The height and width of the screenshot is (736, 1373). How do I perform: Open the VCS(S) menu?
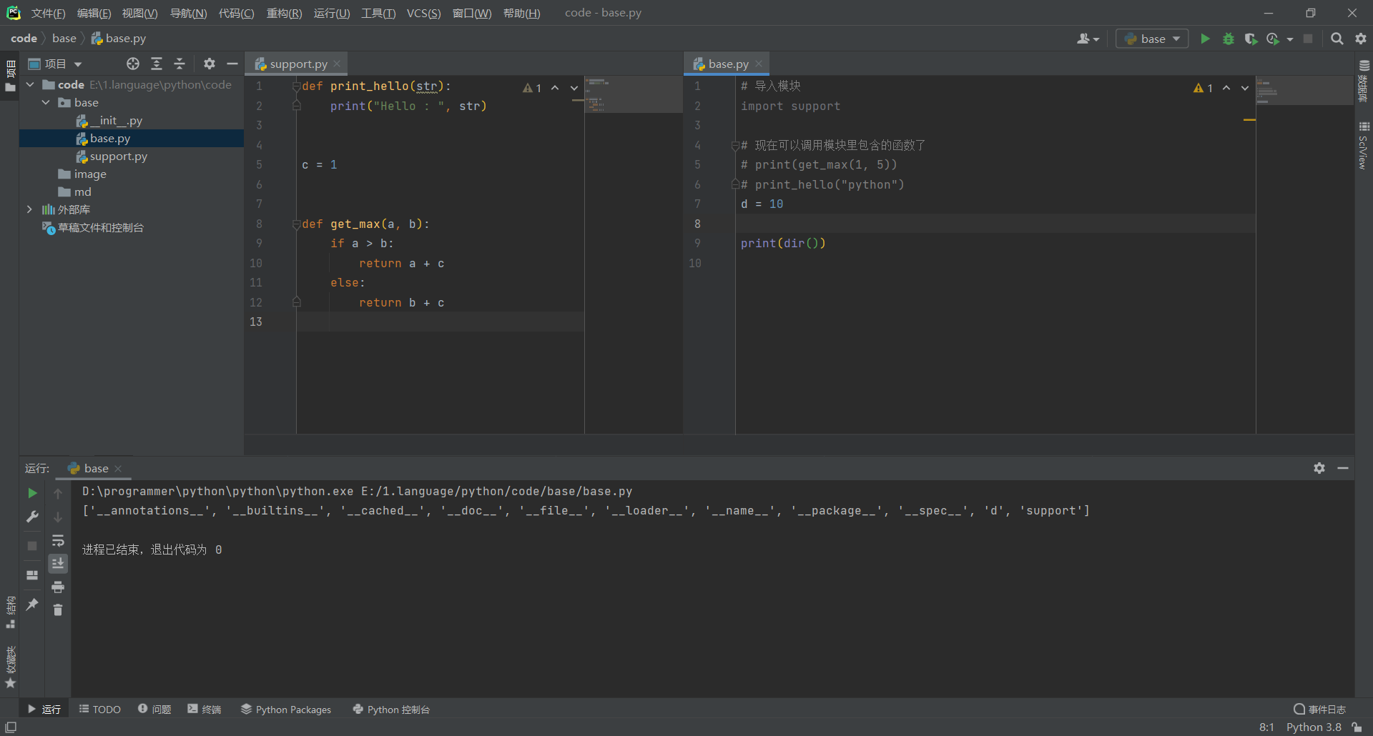423,13
